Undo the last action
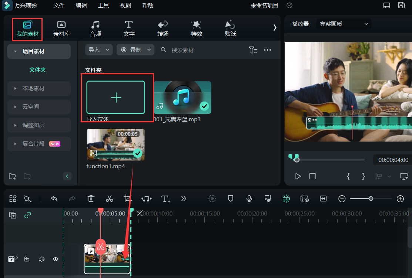 point(54,199)
